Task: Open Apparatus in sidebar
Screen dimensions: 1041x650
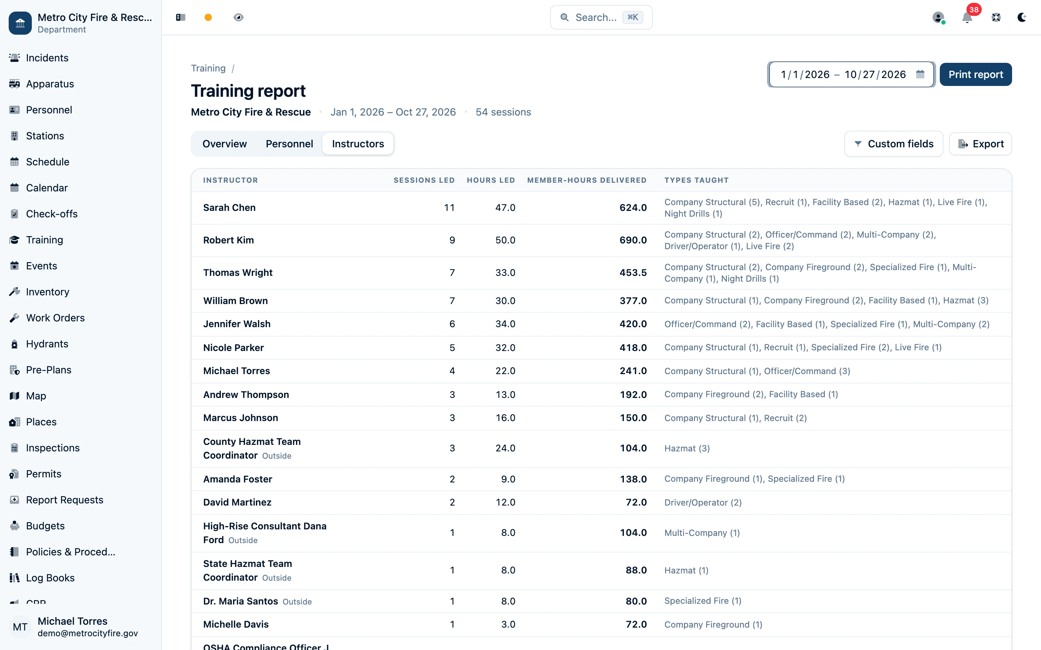Action: point(81,84)
